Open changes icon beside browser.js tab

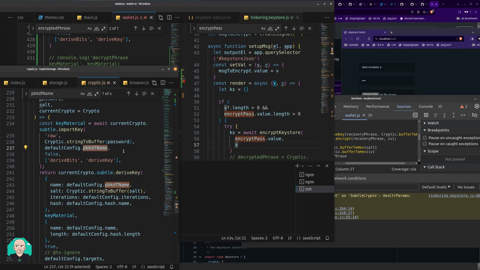pos(154,82)
